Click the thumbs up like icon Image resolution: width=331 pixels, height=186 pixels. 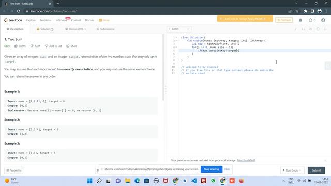pos(16,46)
